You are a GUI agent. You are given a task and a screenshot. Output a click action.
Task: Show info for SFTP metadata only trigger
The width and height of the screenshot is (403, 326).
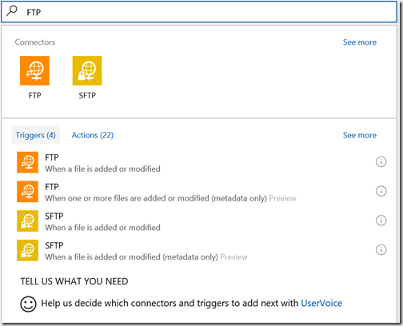pyautogui.click(x=381, y=250)
